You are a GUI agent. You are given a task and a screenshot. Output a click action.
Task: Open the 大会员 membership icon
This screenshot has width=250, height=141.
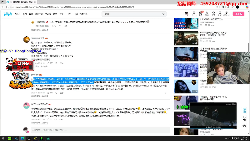194,14
